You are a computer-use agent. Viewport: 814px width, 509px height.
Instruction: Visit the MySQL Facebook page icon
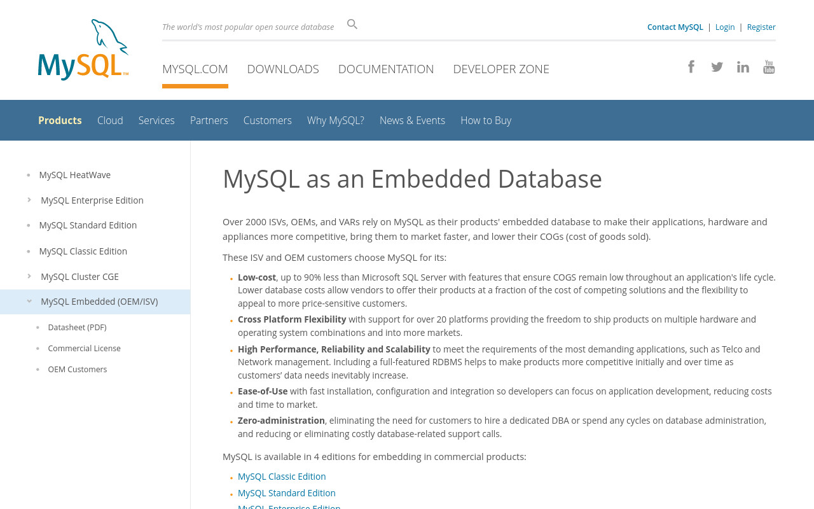[x=691, y=66]
